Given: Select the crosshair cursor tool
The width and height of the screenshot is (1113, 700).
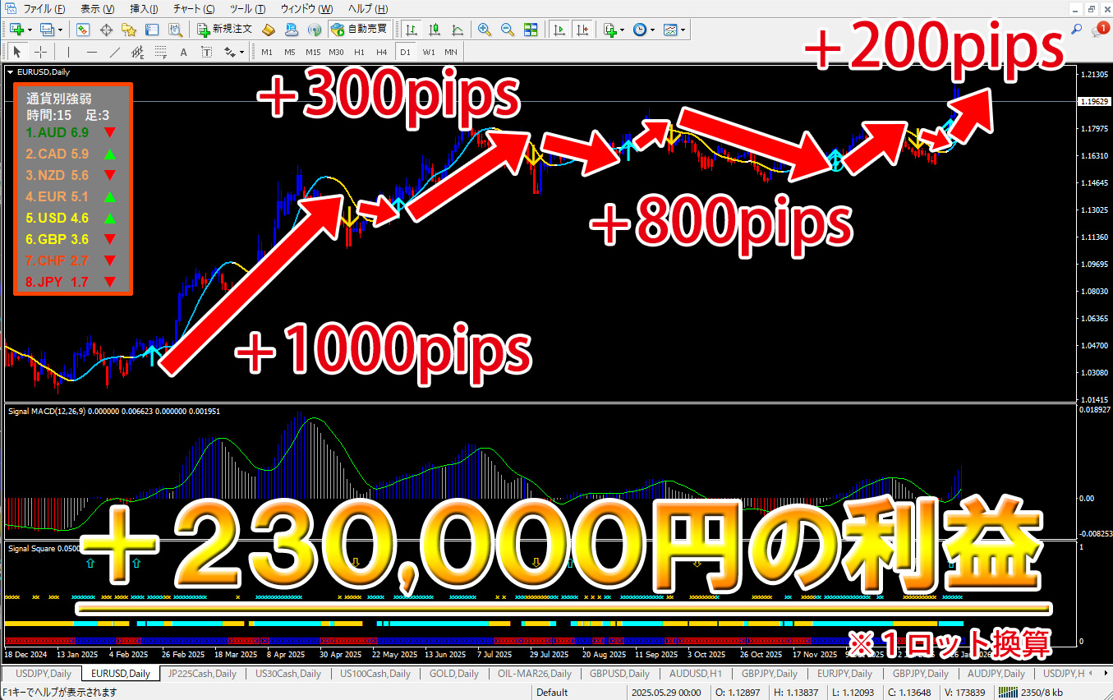Looking at the screenshot, I should (40, 52).
